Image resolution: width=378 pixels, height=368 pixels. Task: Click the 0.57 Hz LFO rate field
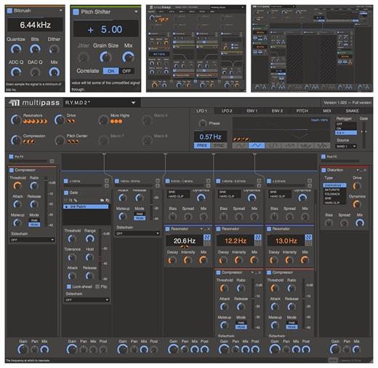(x=210, y=137)
